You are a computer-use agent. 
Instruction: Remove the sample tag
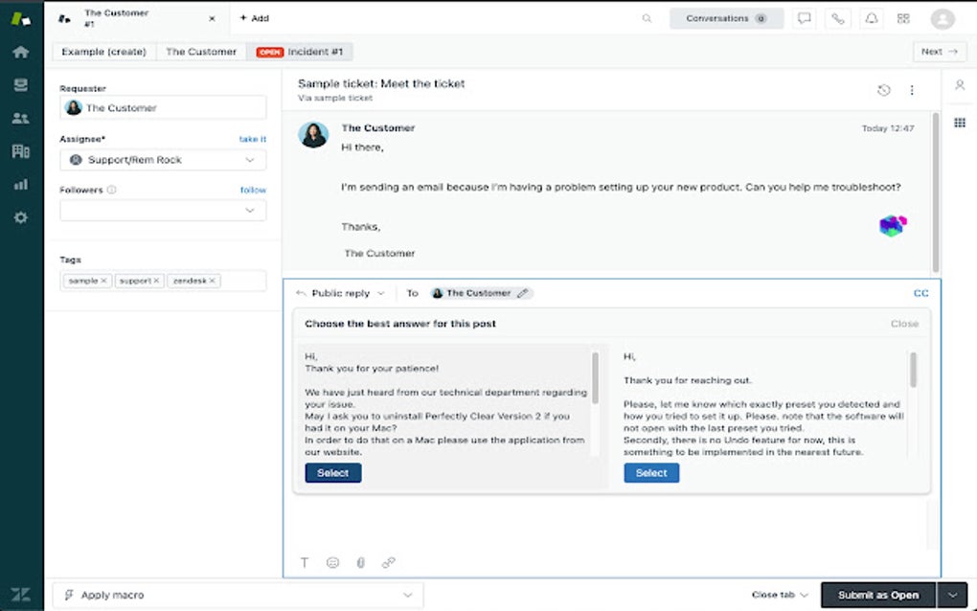[104, 281]
